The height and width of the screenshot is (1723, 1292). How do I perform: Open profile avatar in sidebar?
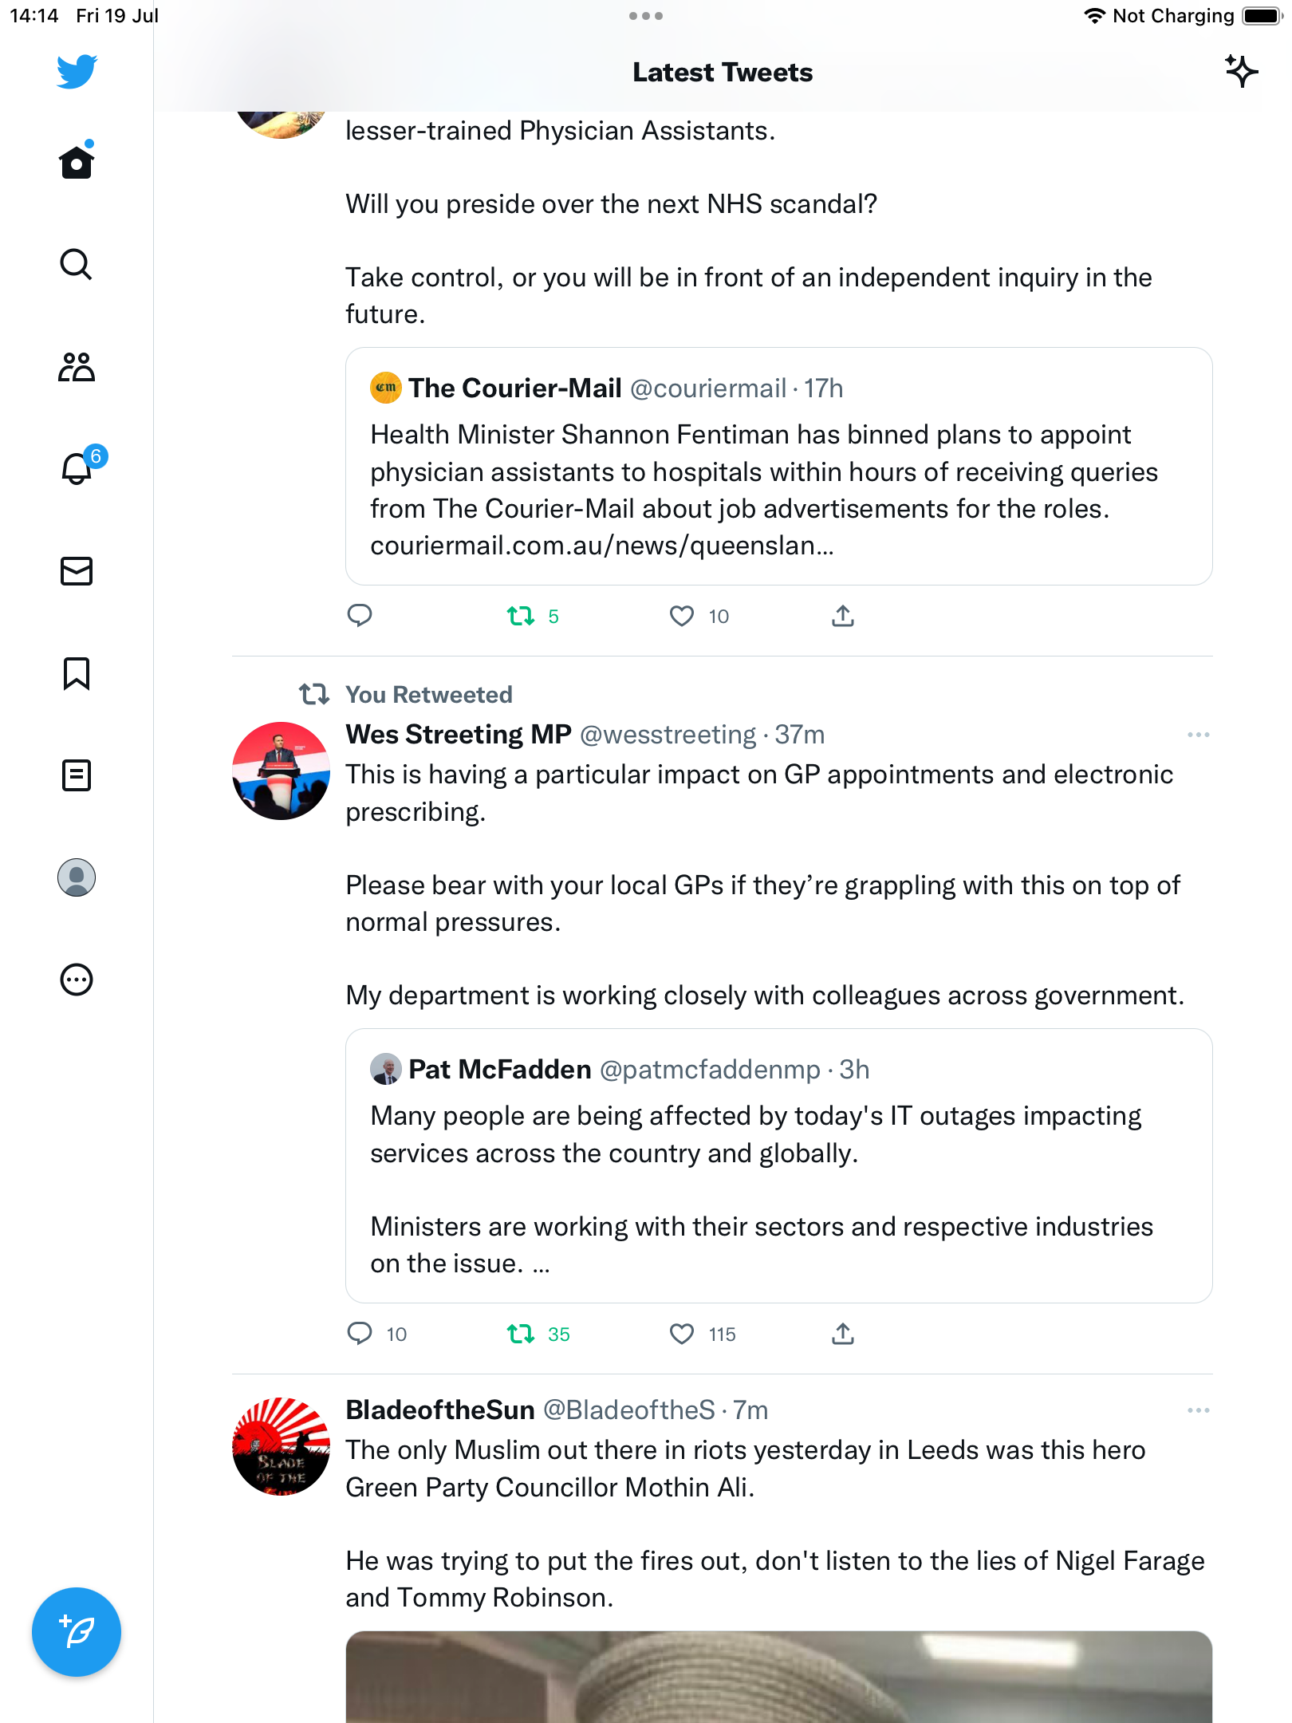click(x=77, y=877)
